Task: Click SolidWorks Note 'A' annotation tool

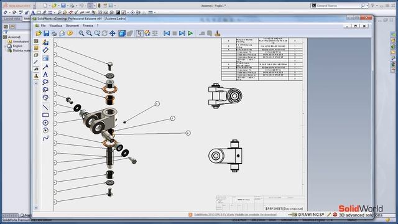Action: click(x=33, y=12)
